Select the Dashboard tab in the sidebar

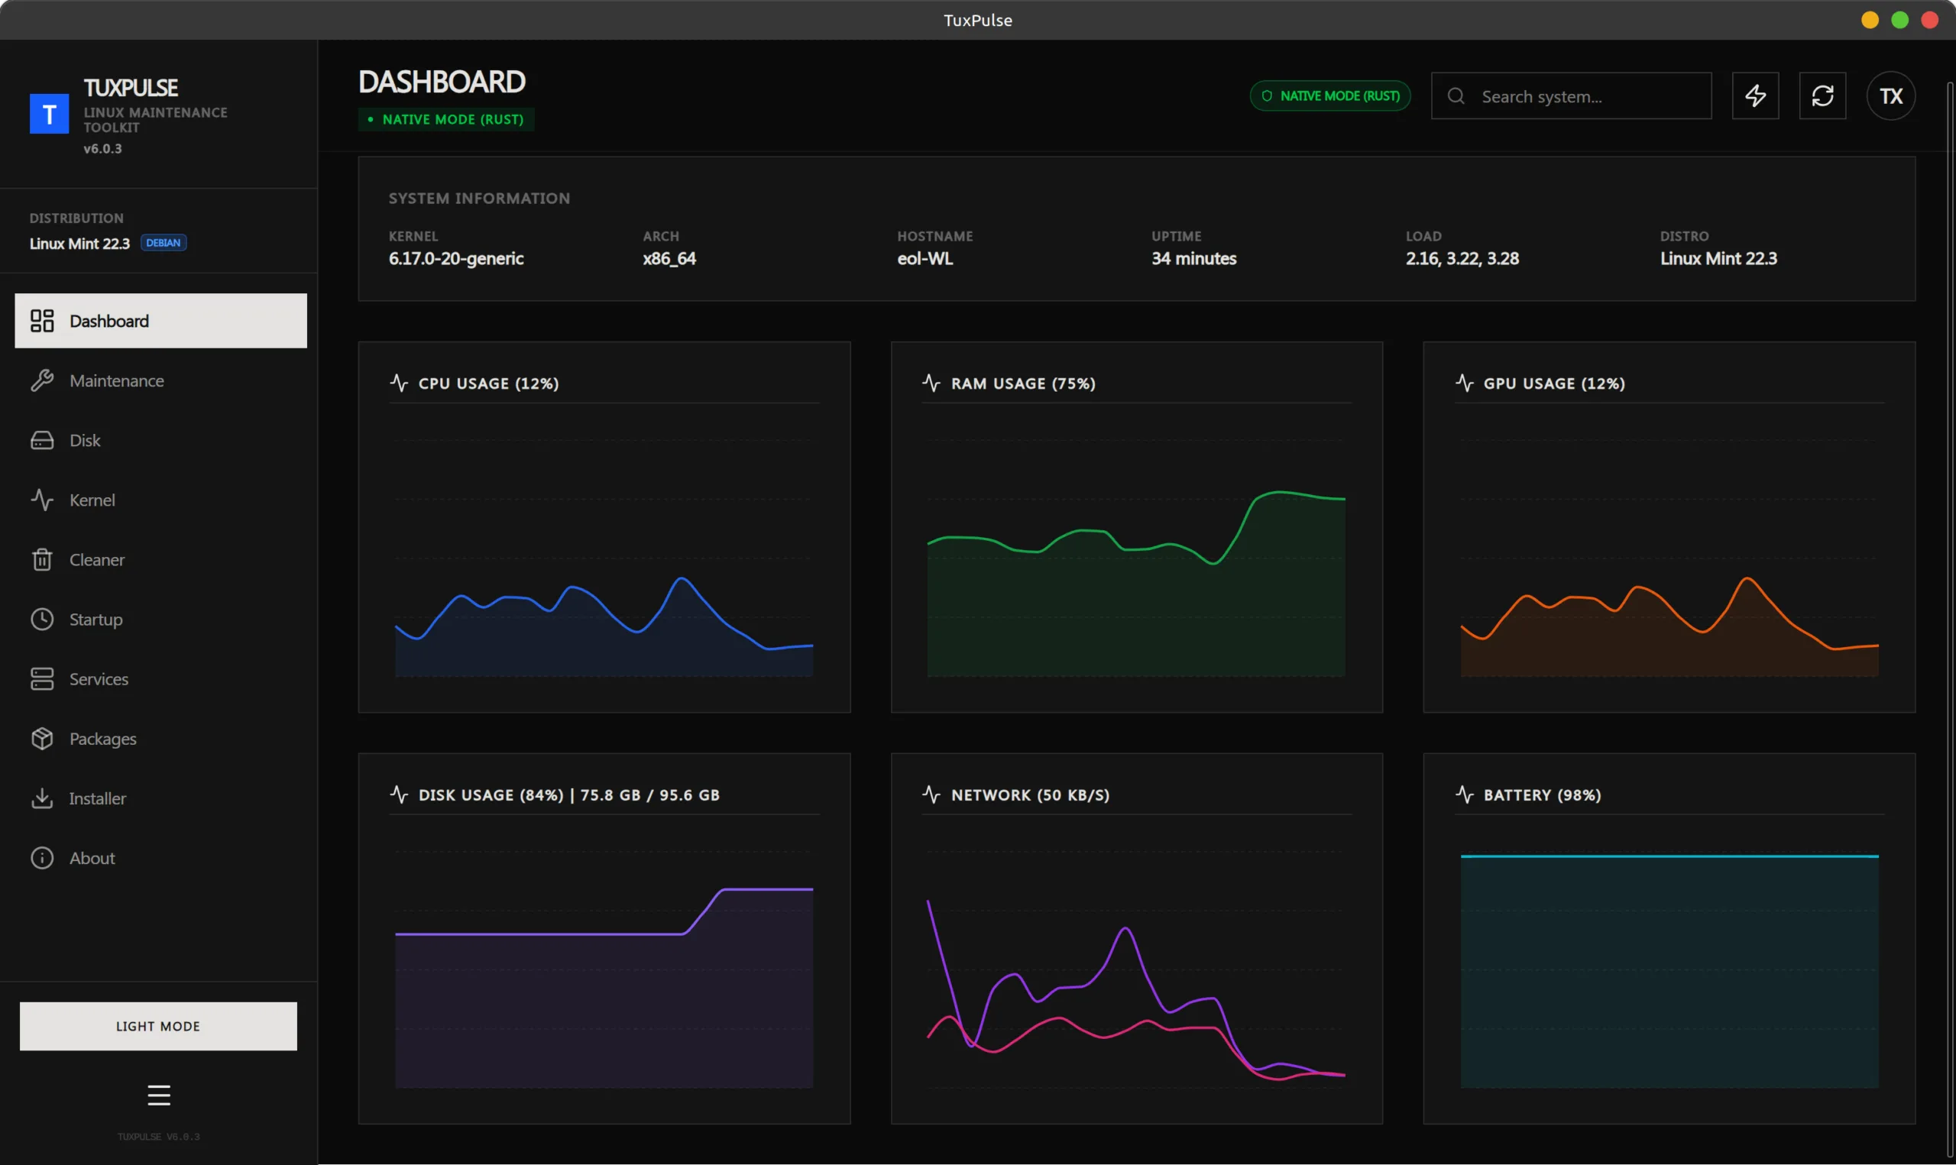coord(109,320)
